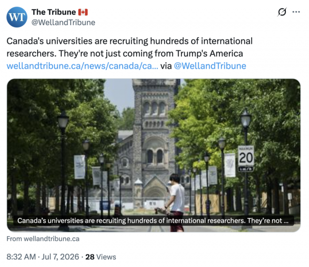Screen dimensions: 309x267
Task: Open the @WellandTribune handle under name
Action: (63, 23)
